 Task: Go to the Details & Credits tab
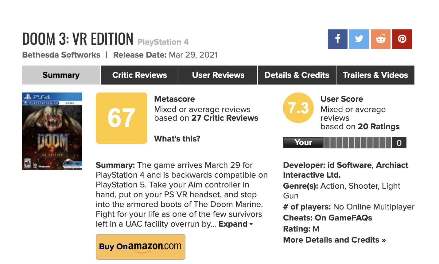297,75
